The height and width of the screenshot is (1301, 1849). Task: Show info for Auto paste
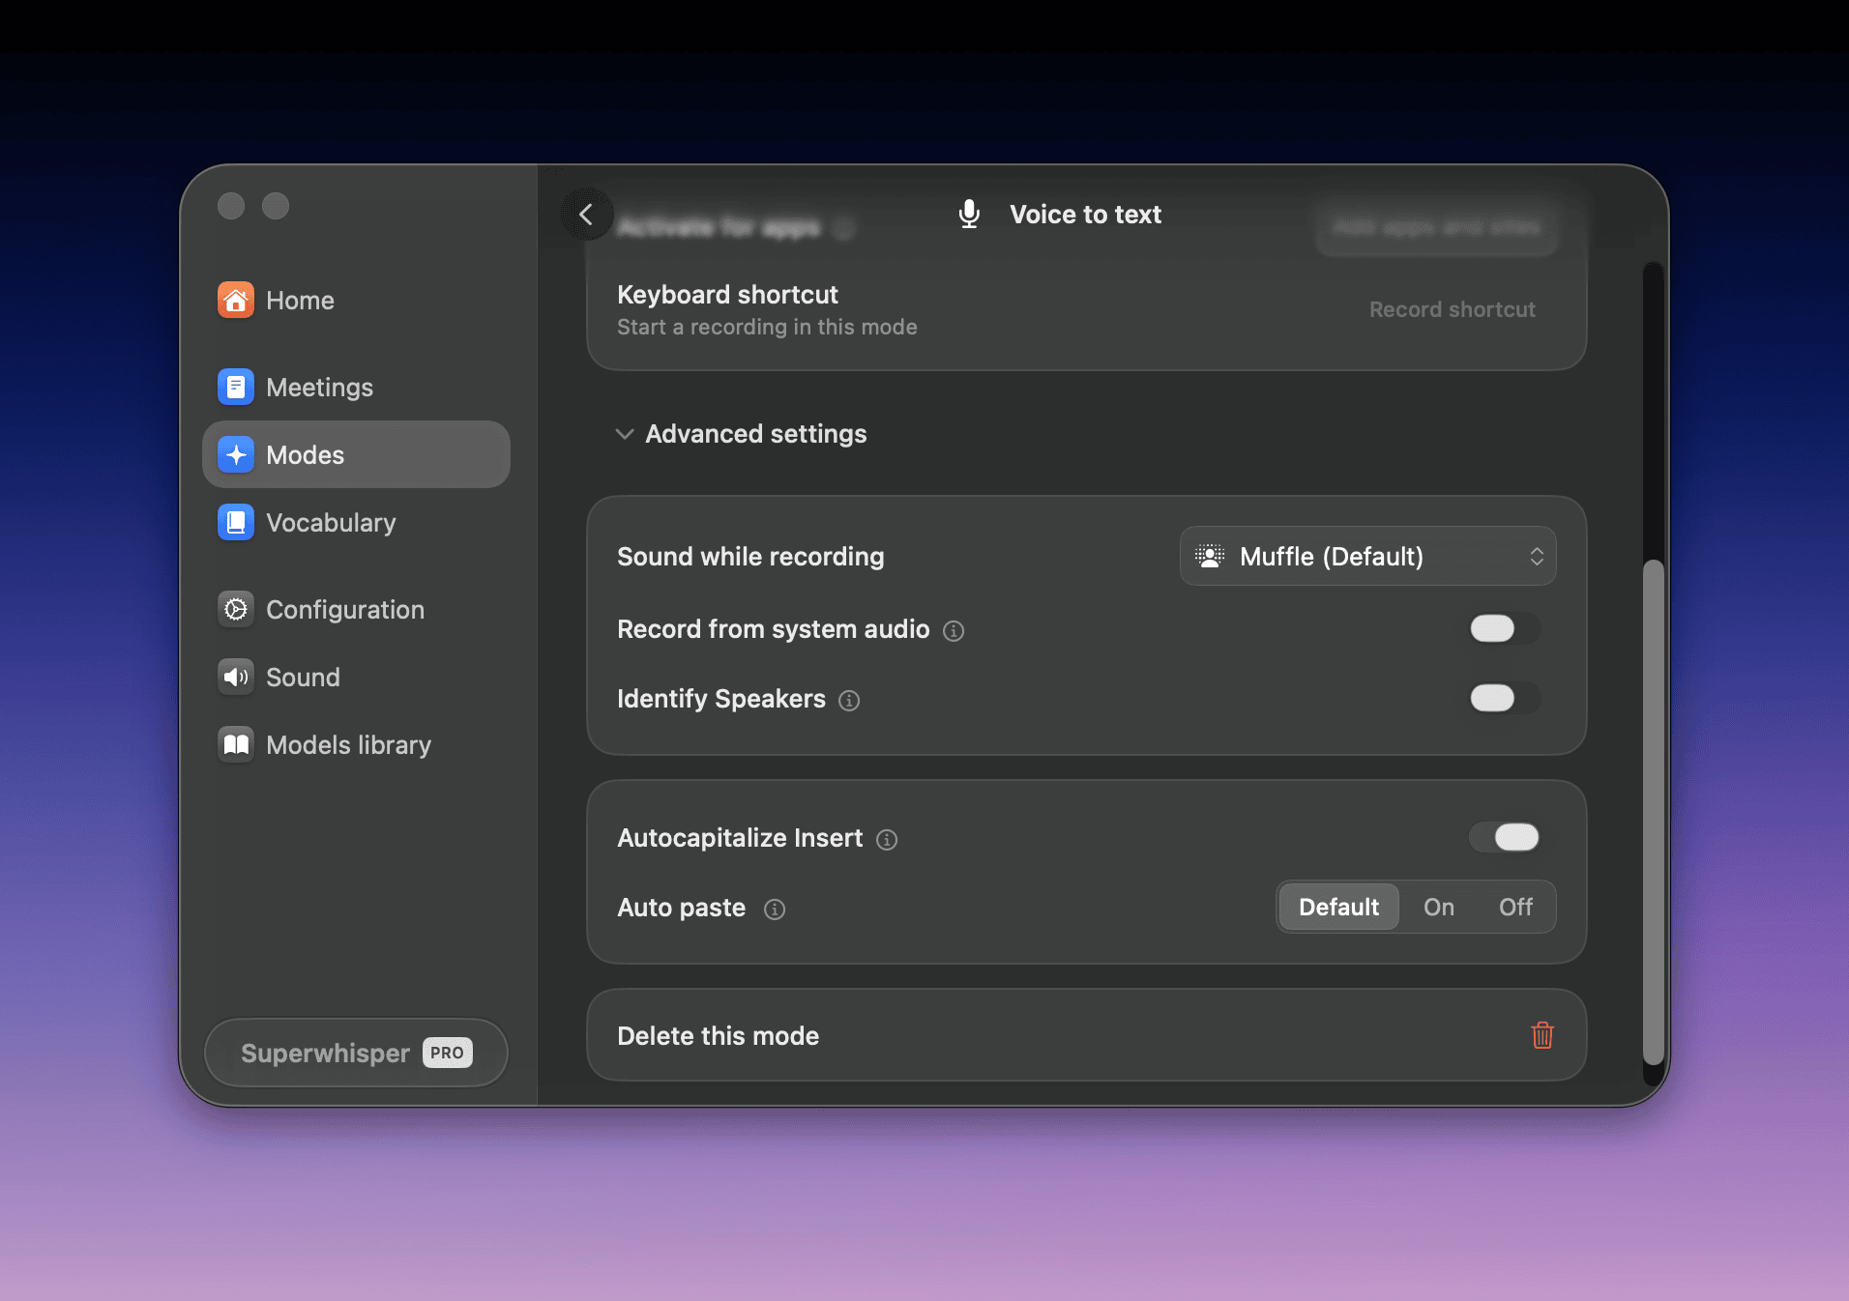tap(775, 910)
